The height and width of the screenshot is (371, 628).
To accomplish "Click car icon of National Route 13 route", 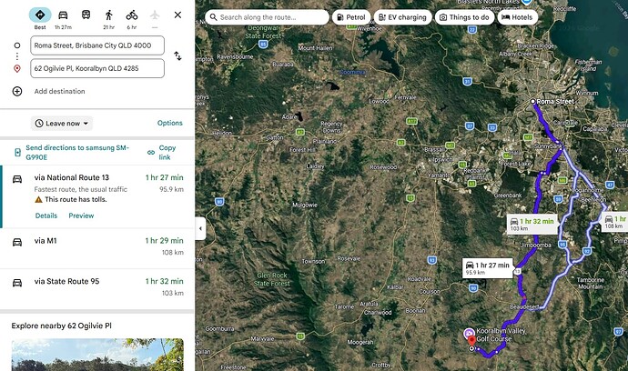I will [17, 179].
